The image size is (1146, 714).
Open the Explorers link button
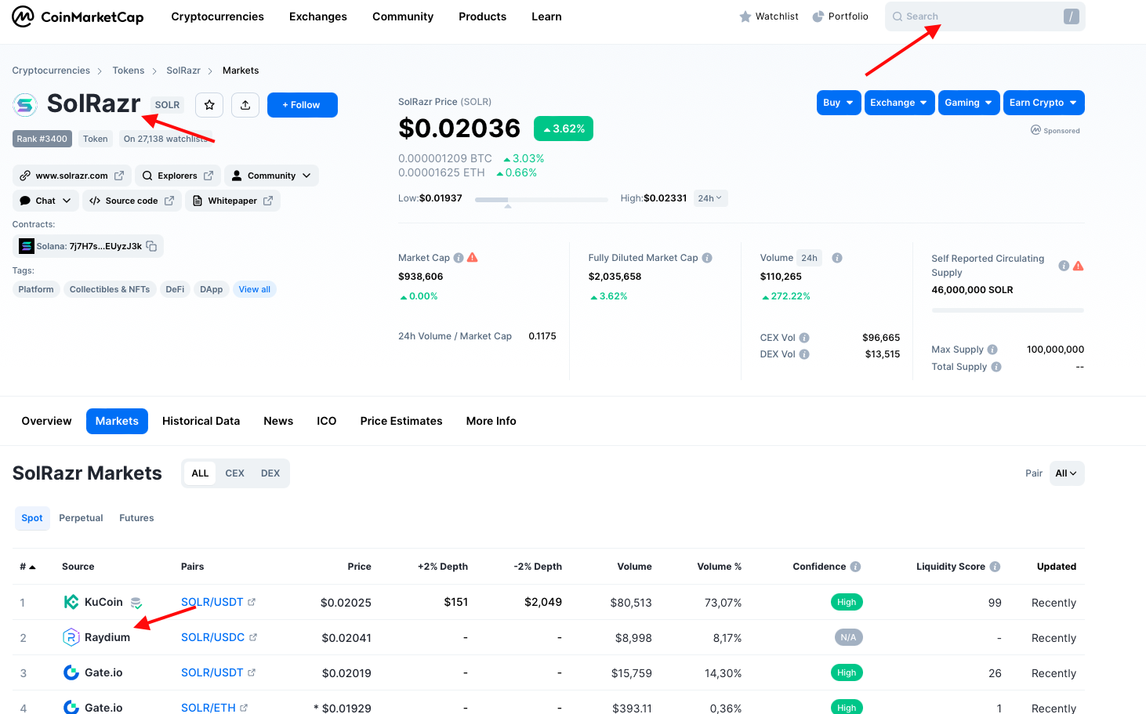click(178, 176)
